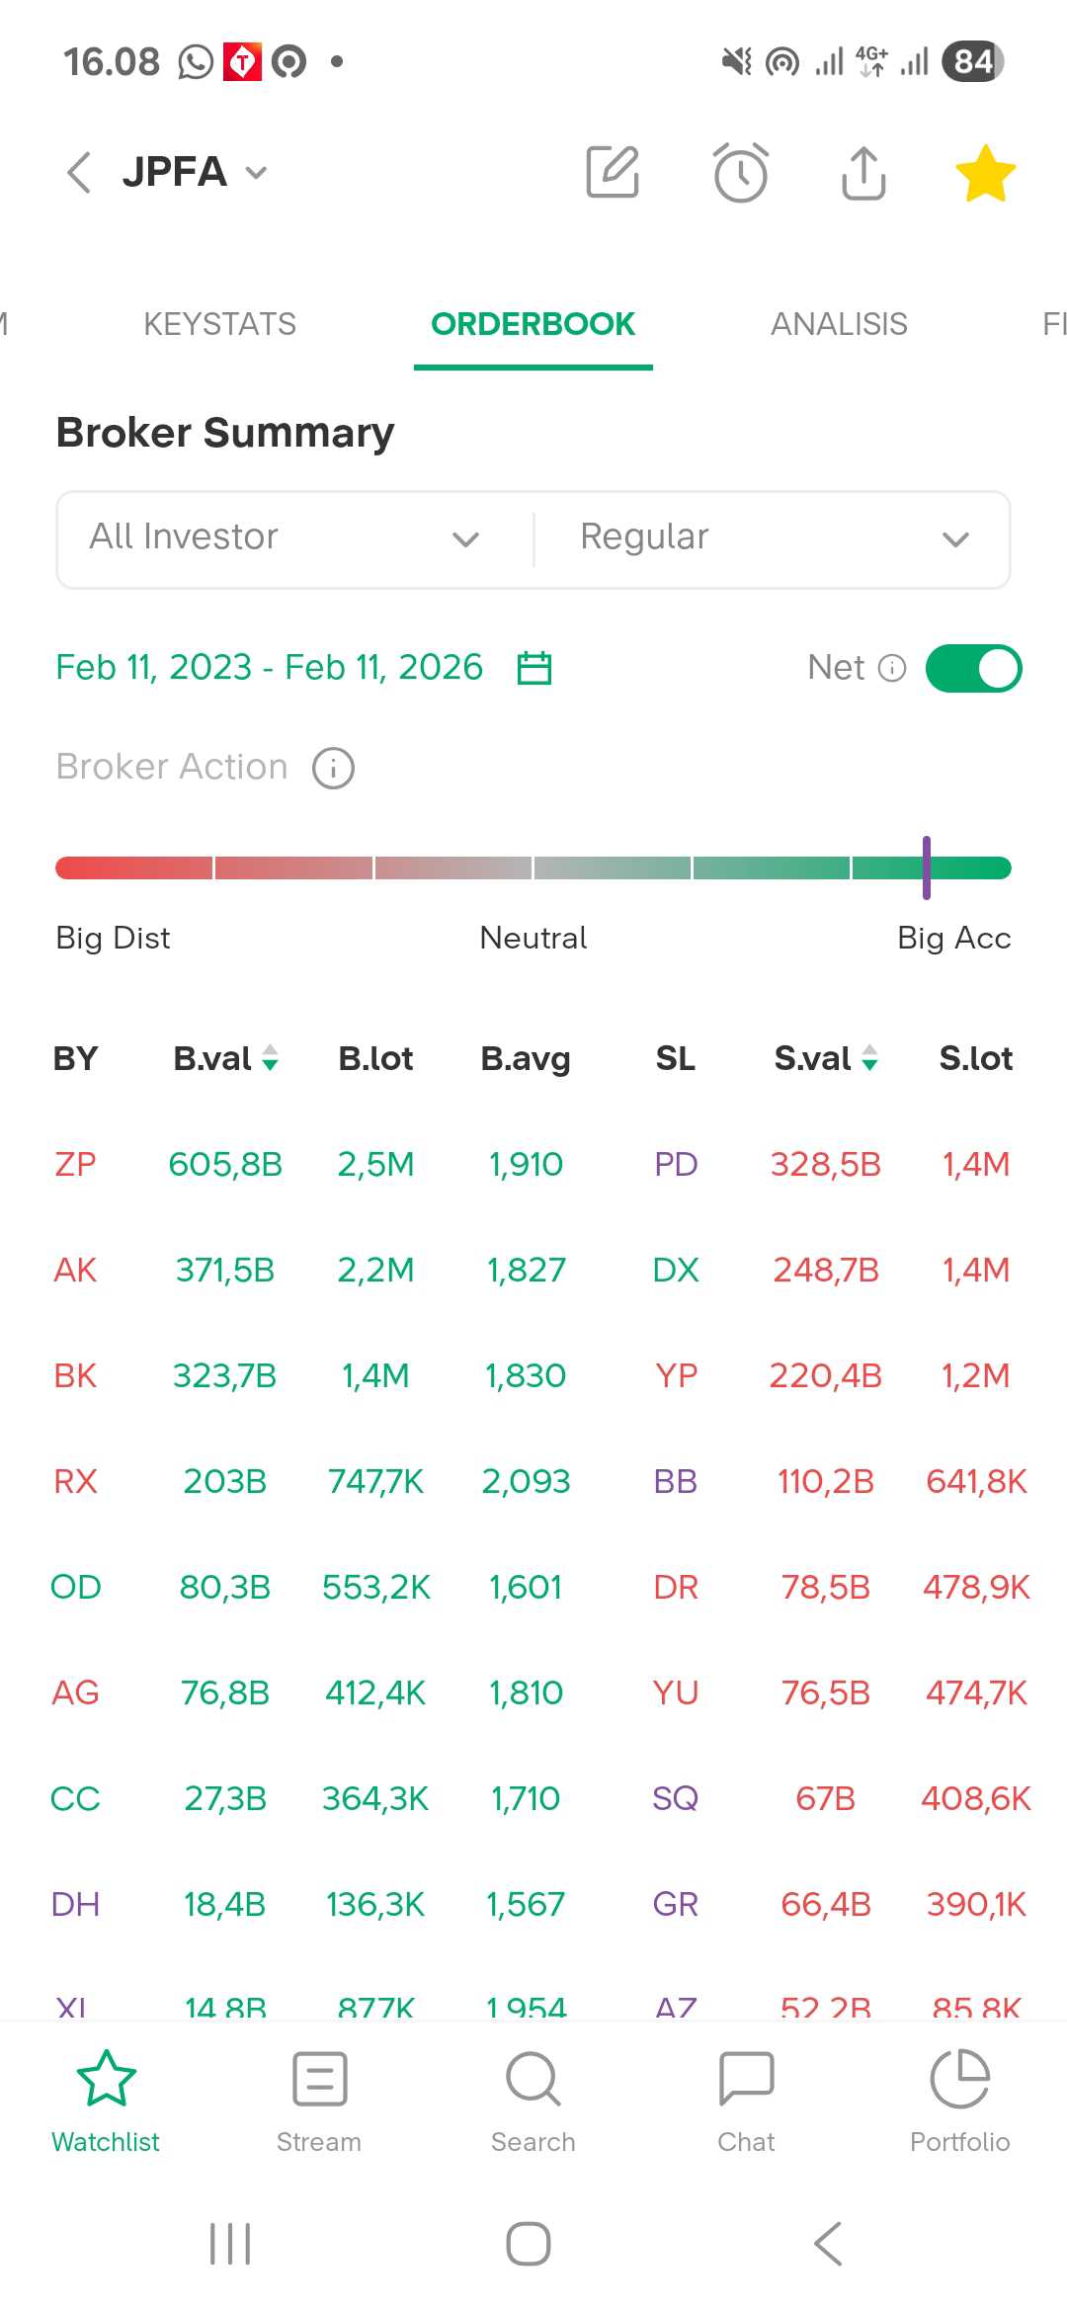Remove JPFA from favorites star
1067x2312 pixels.
985,173
